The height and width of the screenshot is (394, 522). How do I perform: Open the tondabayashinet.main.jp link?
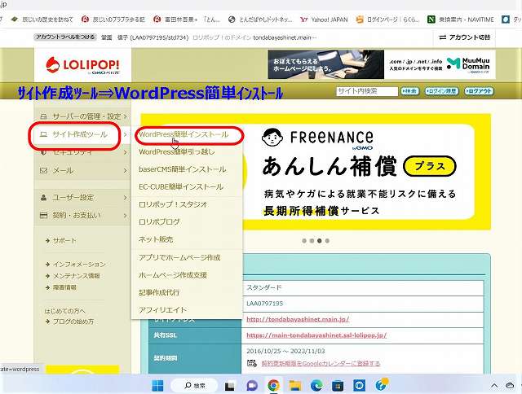tap(297, 319)
